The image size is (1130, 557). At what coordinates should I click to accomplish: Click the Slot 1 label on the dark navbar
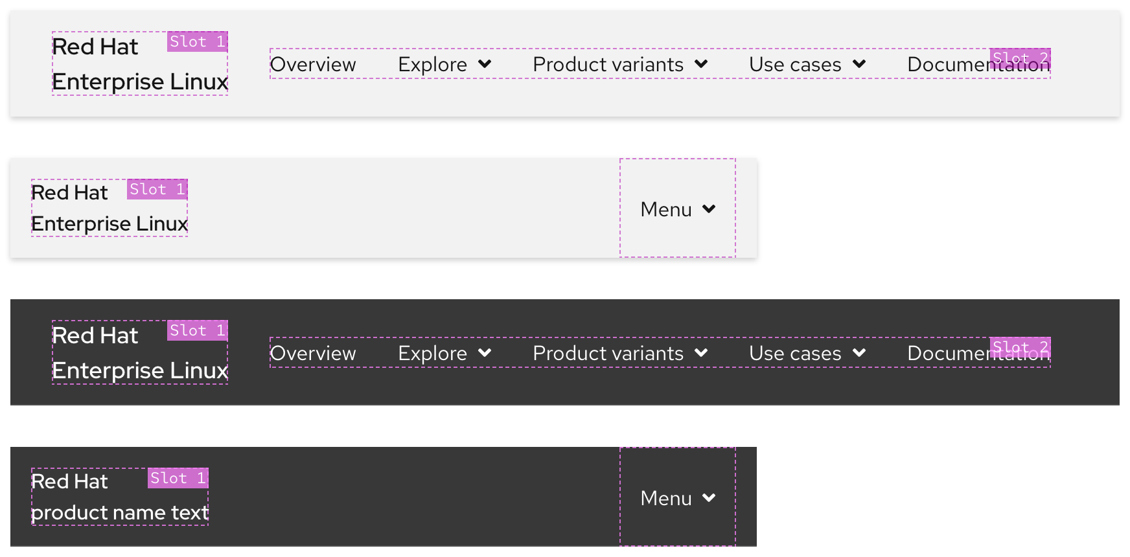point(198,331)
